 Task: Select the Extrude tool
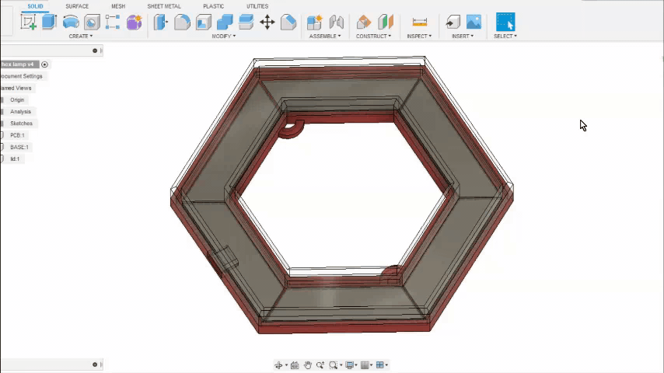pos(49,22)
